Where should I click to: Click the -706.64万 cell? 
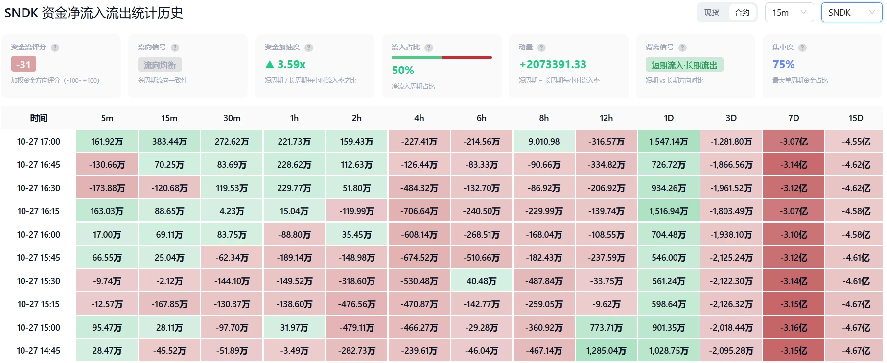[419, 211]
